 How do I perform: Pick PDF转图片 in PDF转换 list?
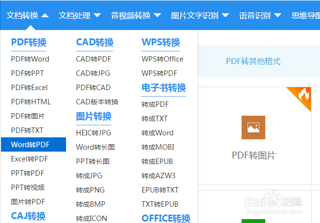28,116
